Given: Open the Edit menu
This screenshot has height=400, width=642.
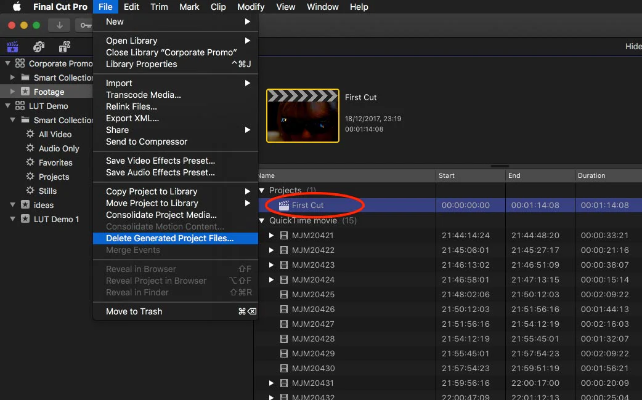Looking at the screenshot, I should (x=131, y=7).
